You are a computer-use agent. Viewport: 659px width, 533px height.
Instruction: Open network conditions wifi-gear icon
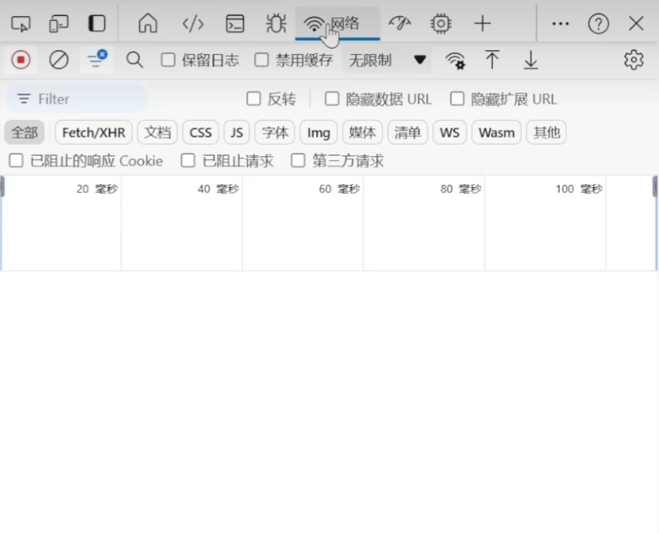(x=455, y=60)
